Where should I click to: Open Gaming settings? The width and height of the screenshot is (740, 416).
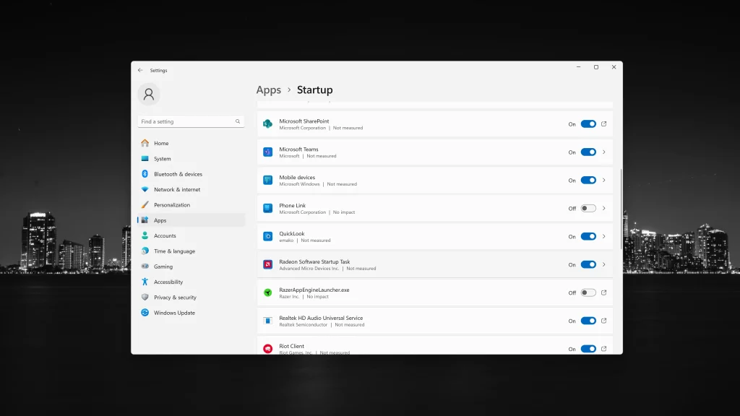[191, 266]
